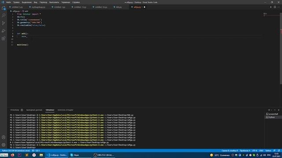282x158 pixels.
Task: Launch Firefox from the taskbar
Action: tap(12, 155)
